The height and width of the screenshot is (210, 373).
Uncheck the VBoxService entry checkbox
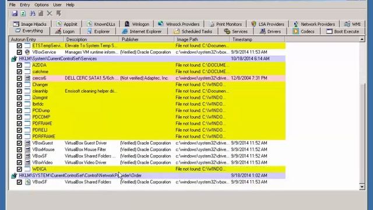19,52
